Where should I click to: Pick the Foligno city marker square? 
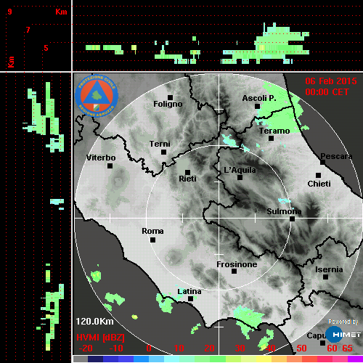(x=170, y=97)
